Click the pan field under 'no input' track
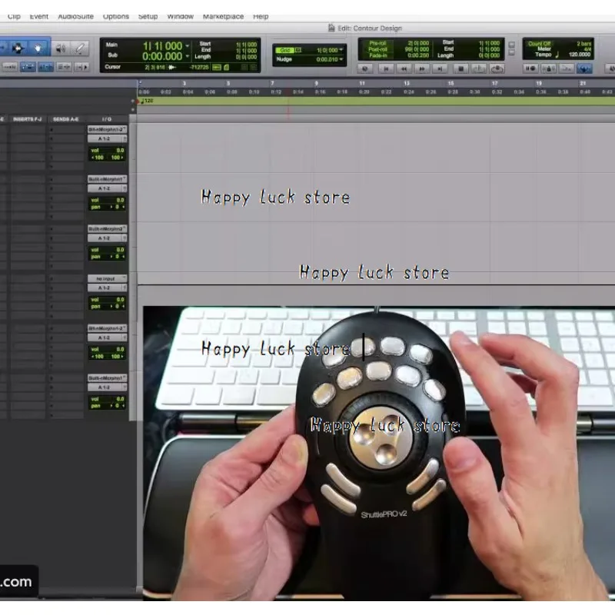The height and width of the screenshot is (615, 615). click(x=107, y=306)
